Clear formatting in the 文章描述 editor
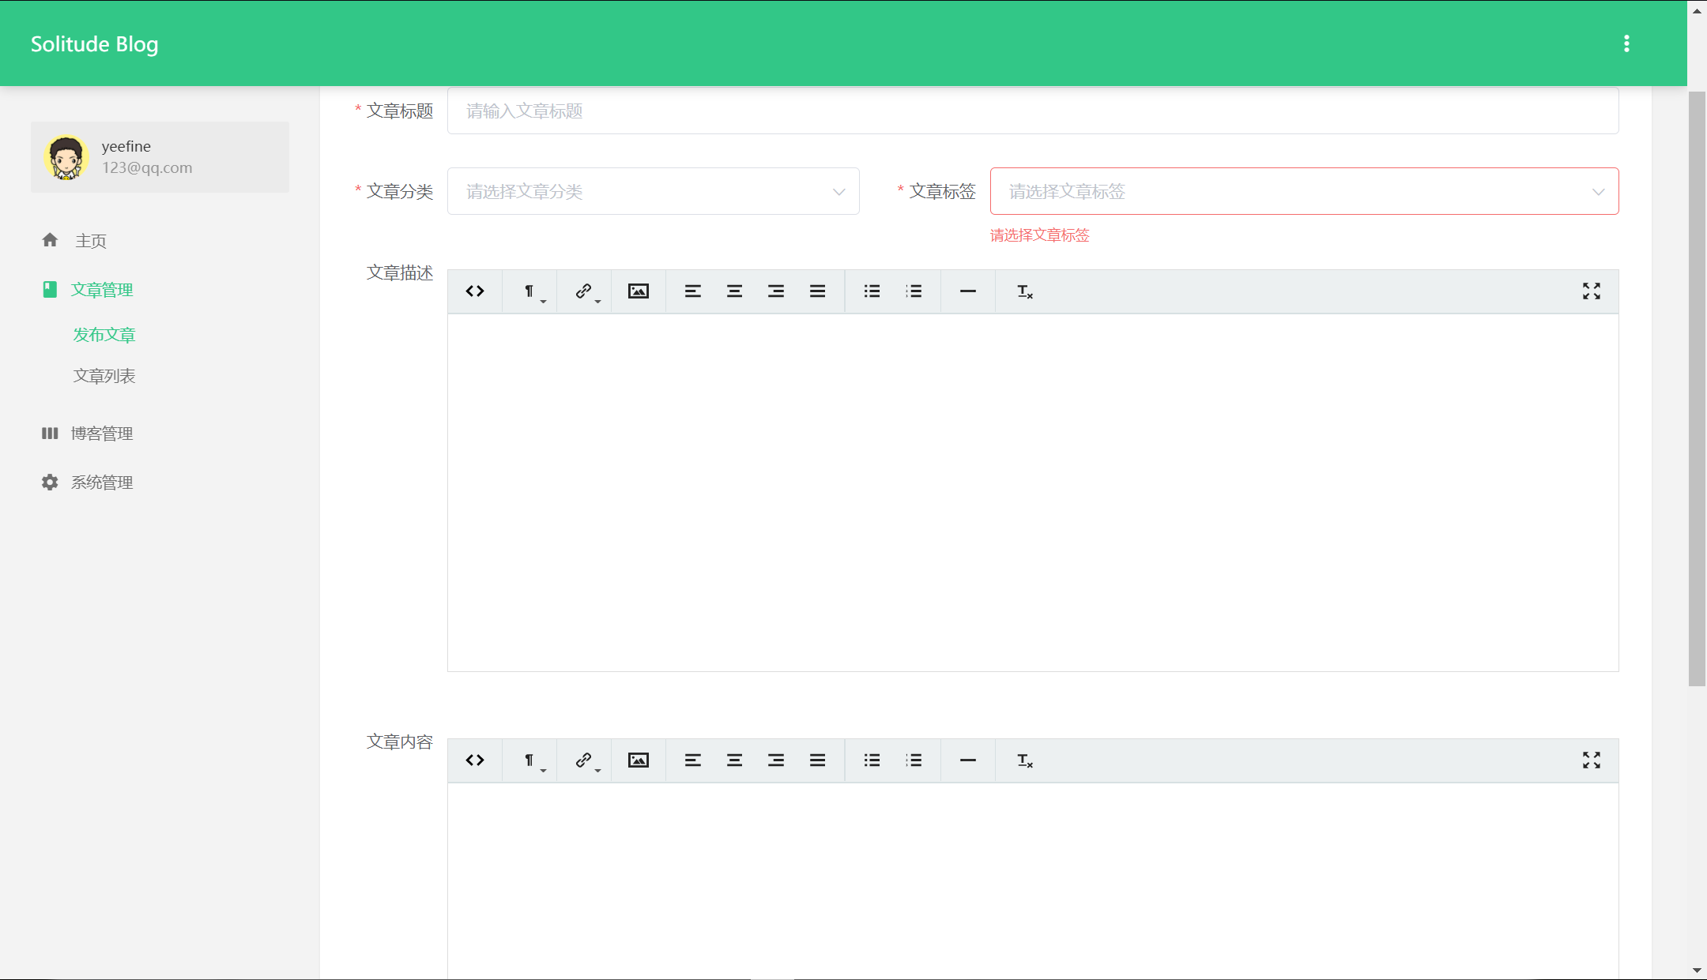The width and height of the screenshot is (1707, 980). pos(1024,291)
